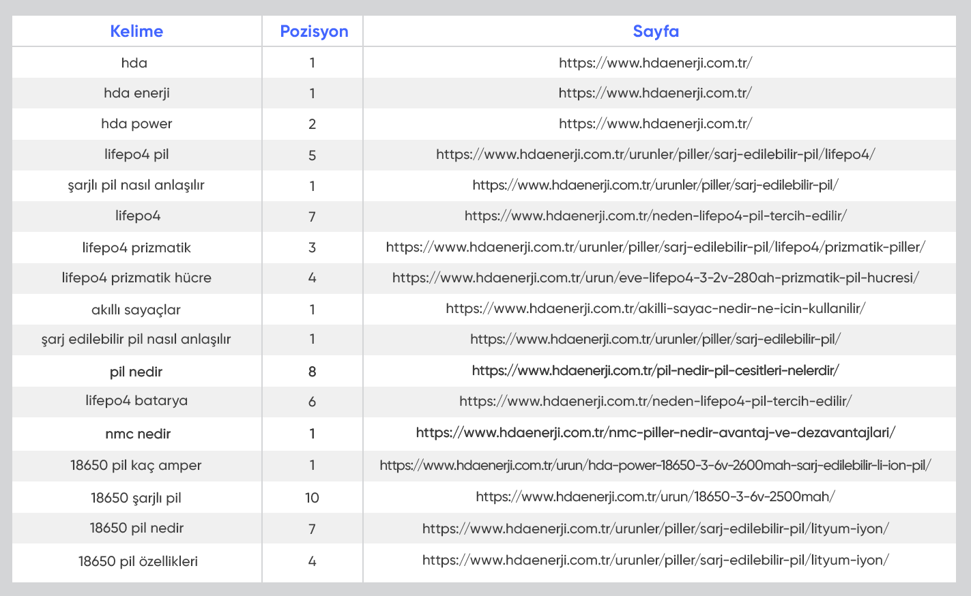The image size is (971, 596).
Task: Open the lifepo4 pil category URL
Action: (655, 154)
